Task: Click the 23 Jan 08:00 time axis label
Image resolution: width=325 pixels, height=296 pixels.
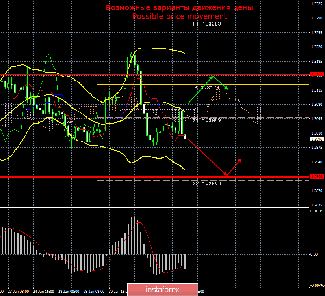Action: [x=19, y=292]
